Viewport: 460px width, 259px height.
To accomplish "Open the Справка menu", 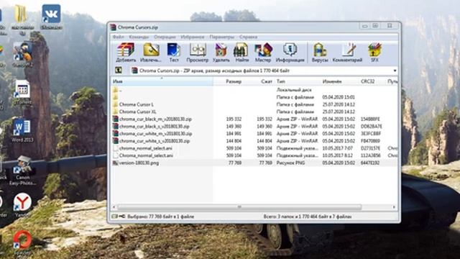I will coord(248,37).
